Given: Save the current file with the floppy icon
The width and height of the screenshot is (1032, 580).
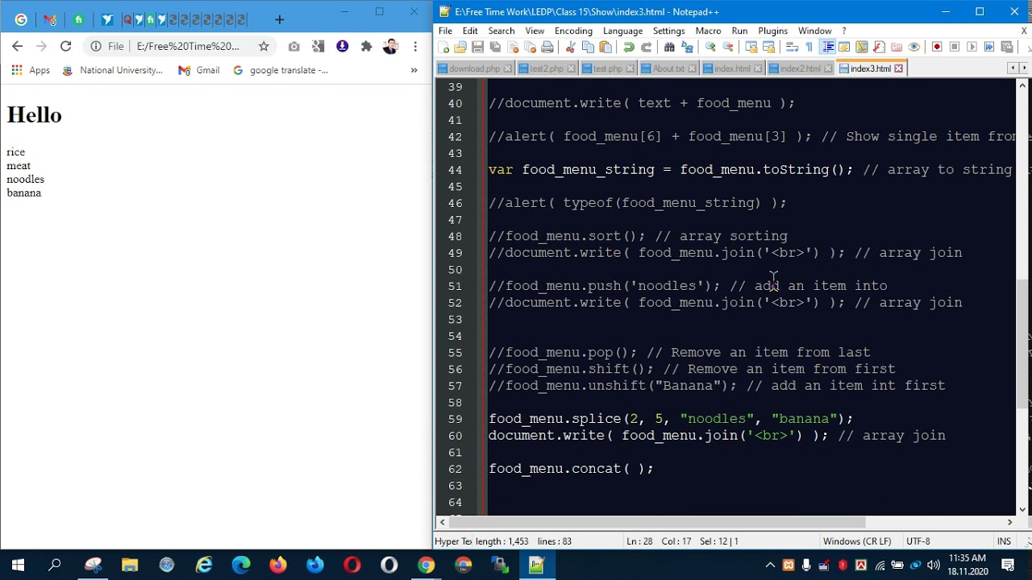Looking at the screenshot, I should click(x=477, y=47).
